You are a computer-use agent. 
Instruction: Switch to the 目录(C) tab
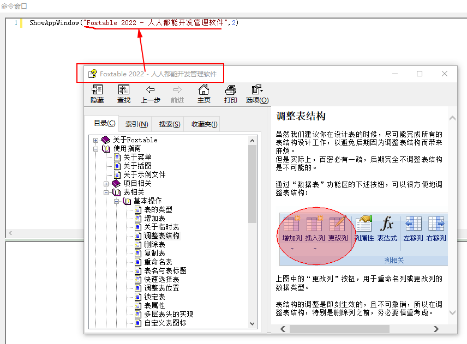point(105,123)
